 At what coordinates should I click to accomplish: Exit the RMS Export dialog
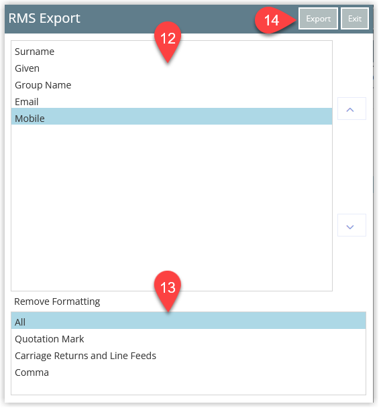coord(354,19)
